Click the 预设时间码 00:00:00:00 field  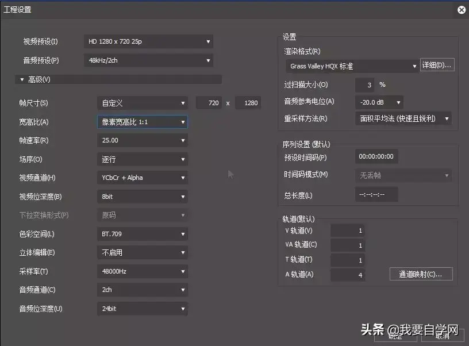[x=376, y=156]
